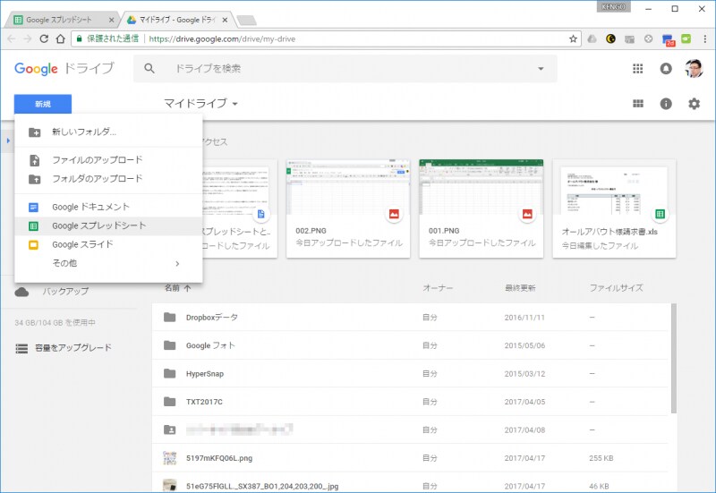Expand the その他 submenu arrow

click(177, 264)
